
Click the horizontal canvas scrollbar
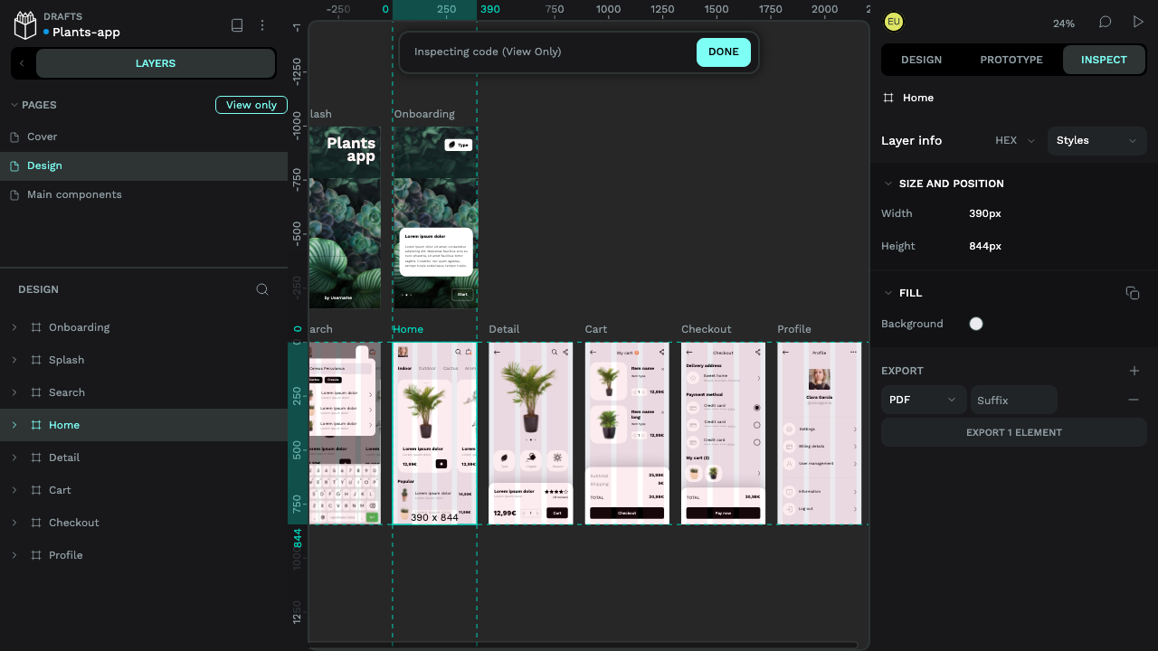pos(583,645)
